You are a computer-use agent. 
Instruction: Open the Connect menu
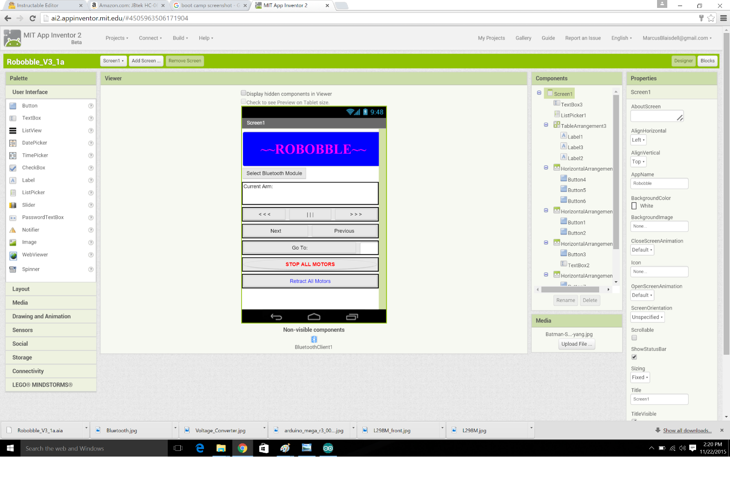point(150,38)
